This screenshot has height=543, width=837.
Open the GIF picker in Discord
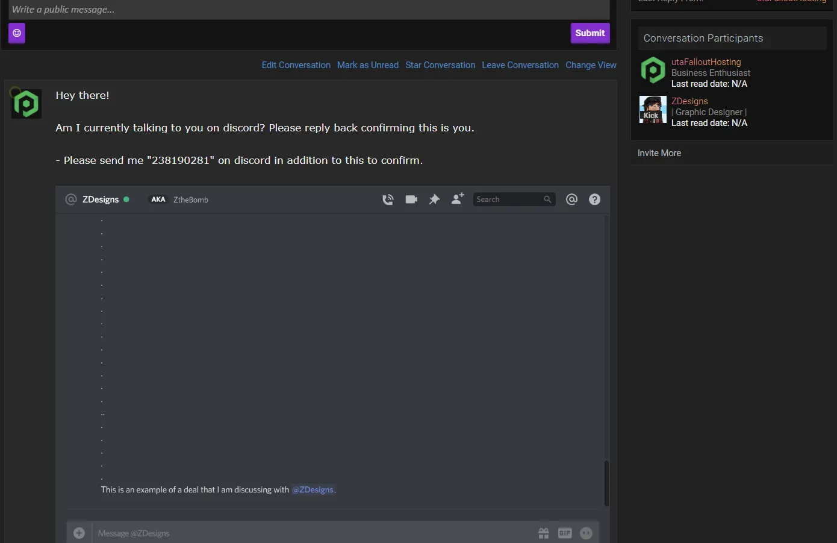[565, 533]
